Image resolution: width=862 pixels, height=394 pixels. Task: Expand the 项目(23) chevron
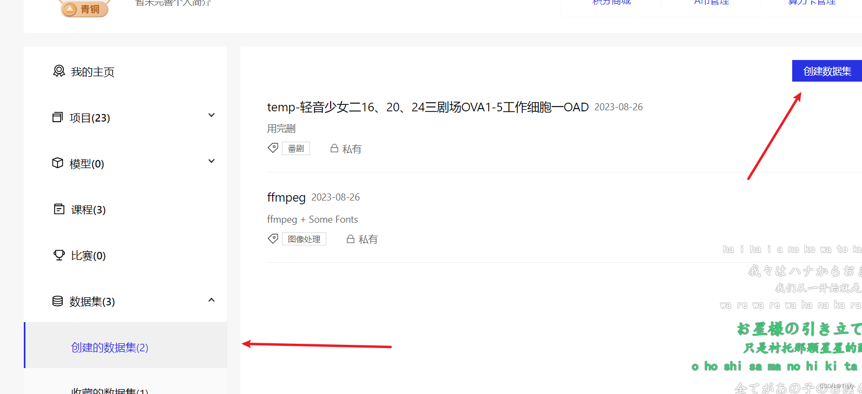pos(212,115)
